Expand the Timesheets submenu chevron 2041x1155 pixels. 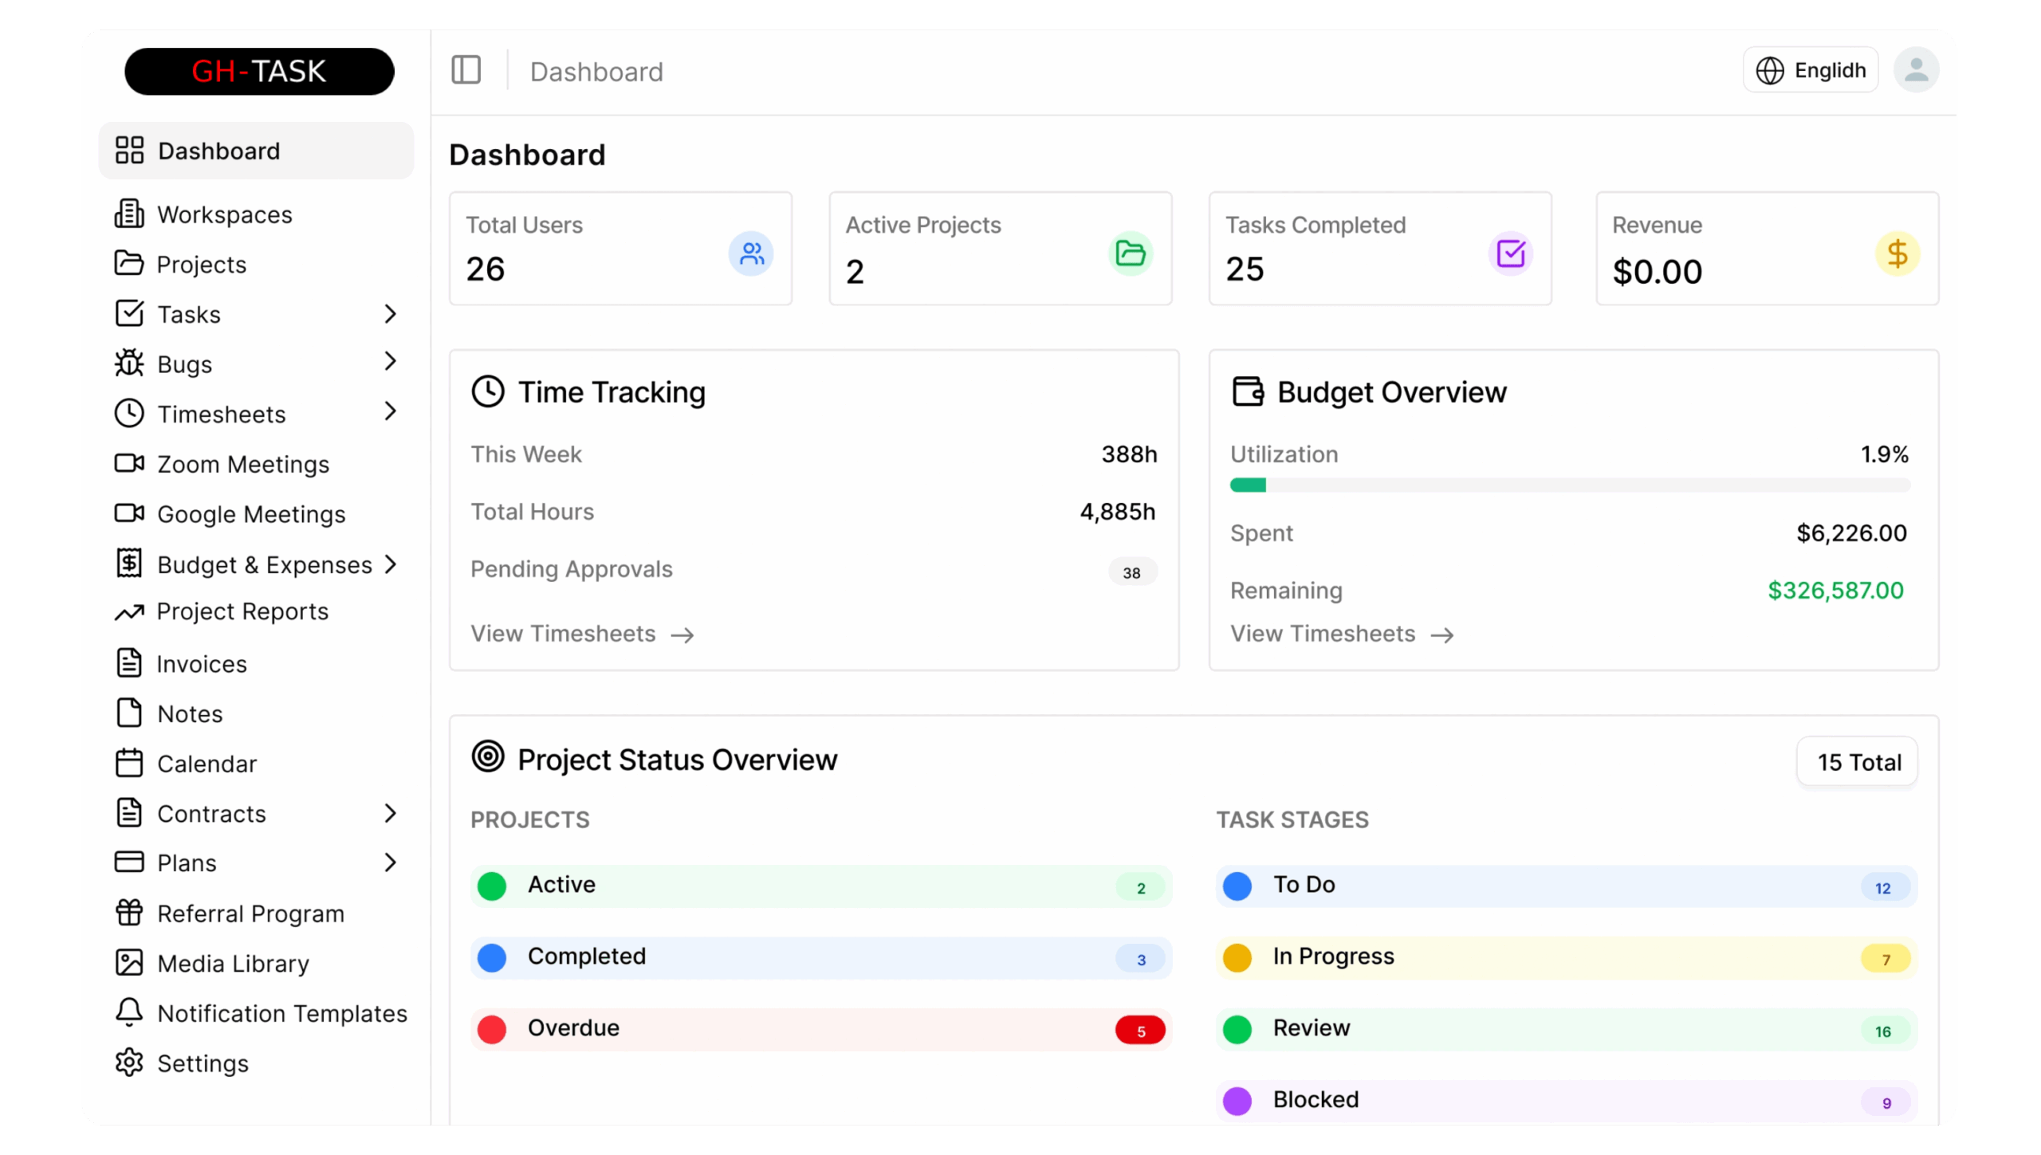point(390,412)
